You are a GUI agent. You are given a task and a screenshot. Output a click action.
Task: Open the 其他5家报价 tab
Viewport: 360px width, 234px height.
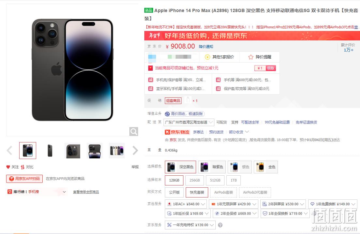coord(219,57)
